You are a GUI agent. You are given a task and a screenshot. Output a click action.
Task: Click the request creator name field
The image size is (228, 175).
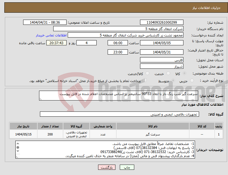126,35
